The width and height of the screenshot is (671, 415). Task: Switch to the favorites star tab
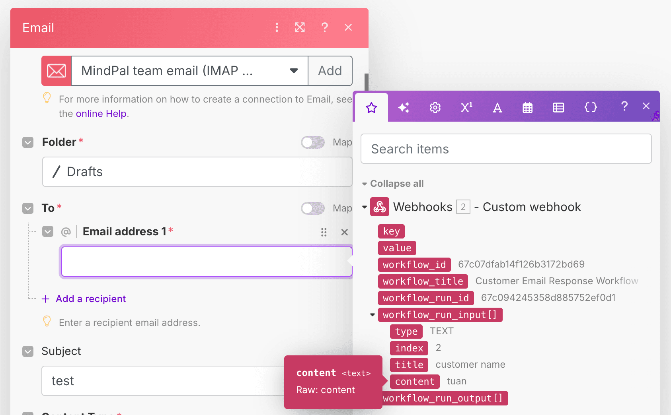[x=371, y=107]
